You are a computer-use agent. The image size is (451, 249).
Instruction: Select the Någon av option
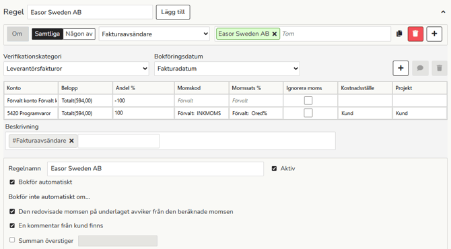click(79, 34)
